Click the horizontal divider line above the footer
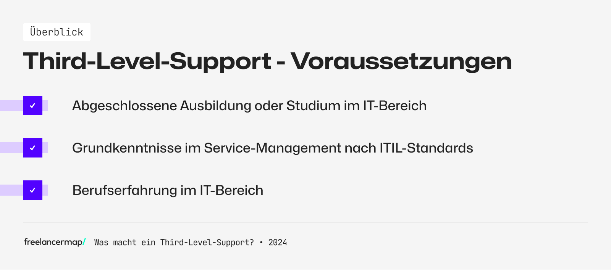Screen dimensions: 611x270 coord(305,222)
